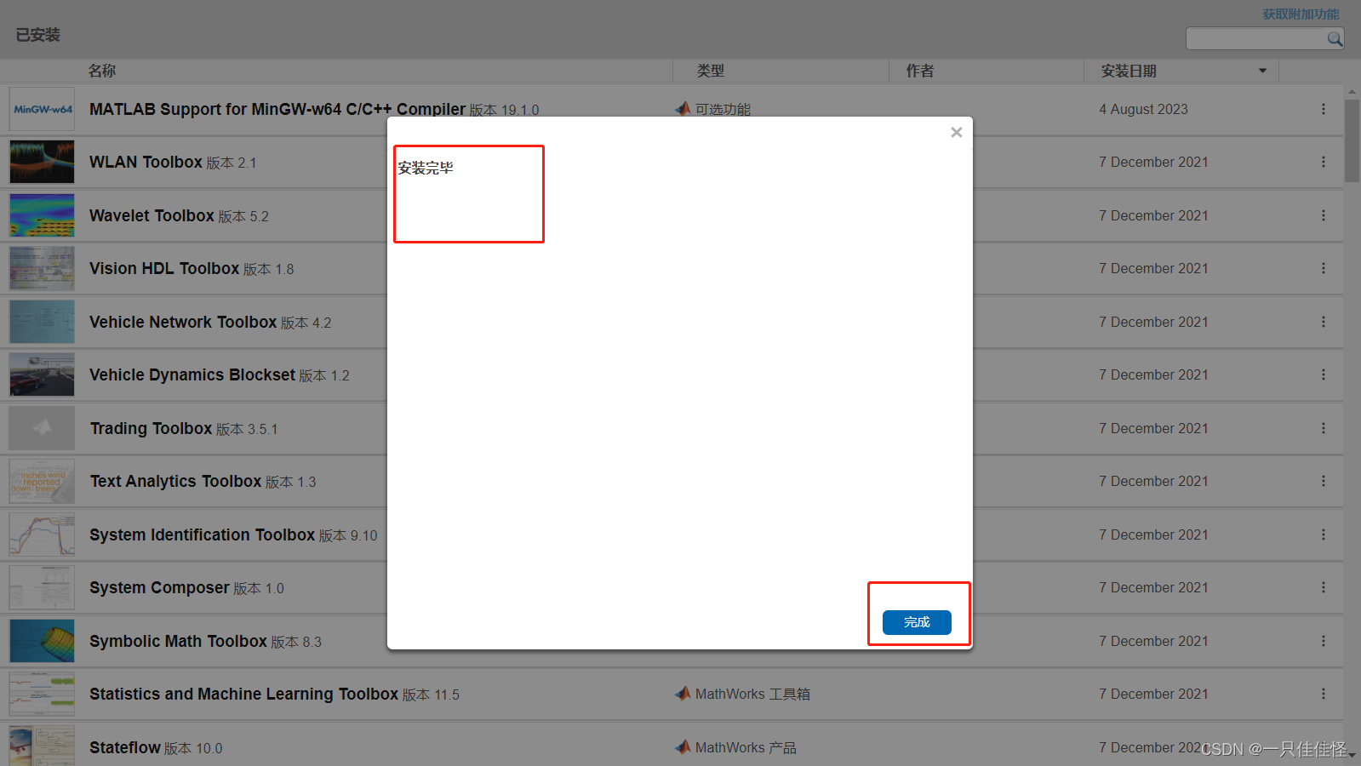Sort by the 类型 column header
1361x766 pixels.
click(711, 71)
